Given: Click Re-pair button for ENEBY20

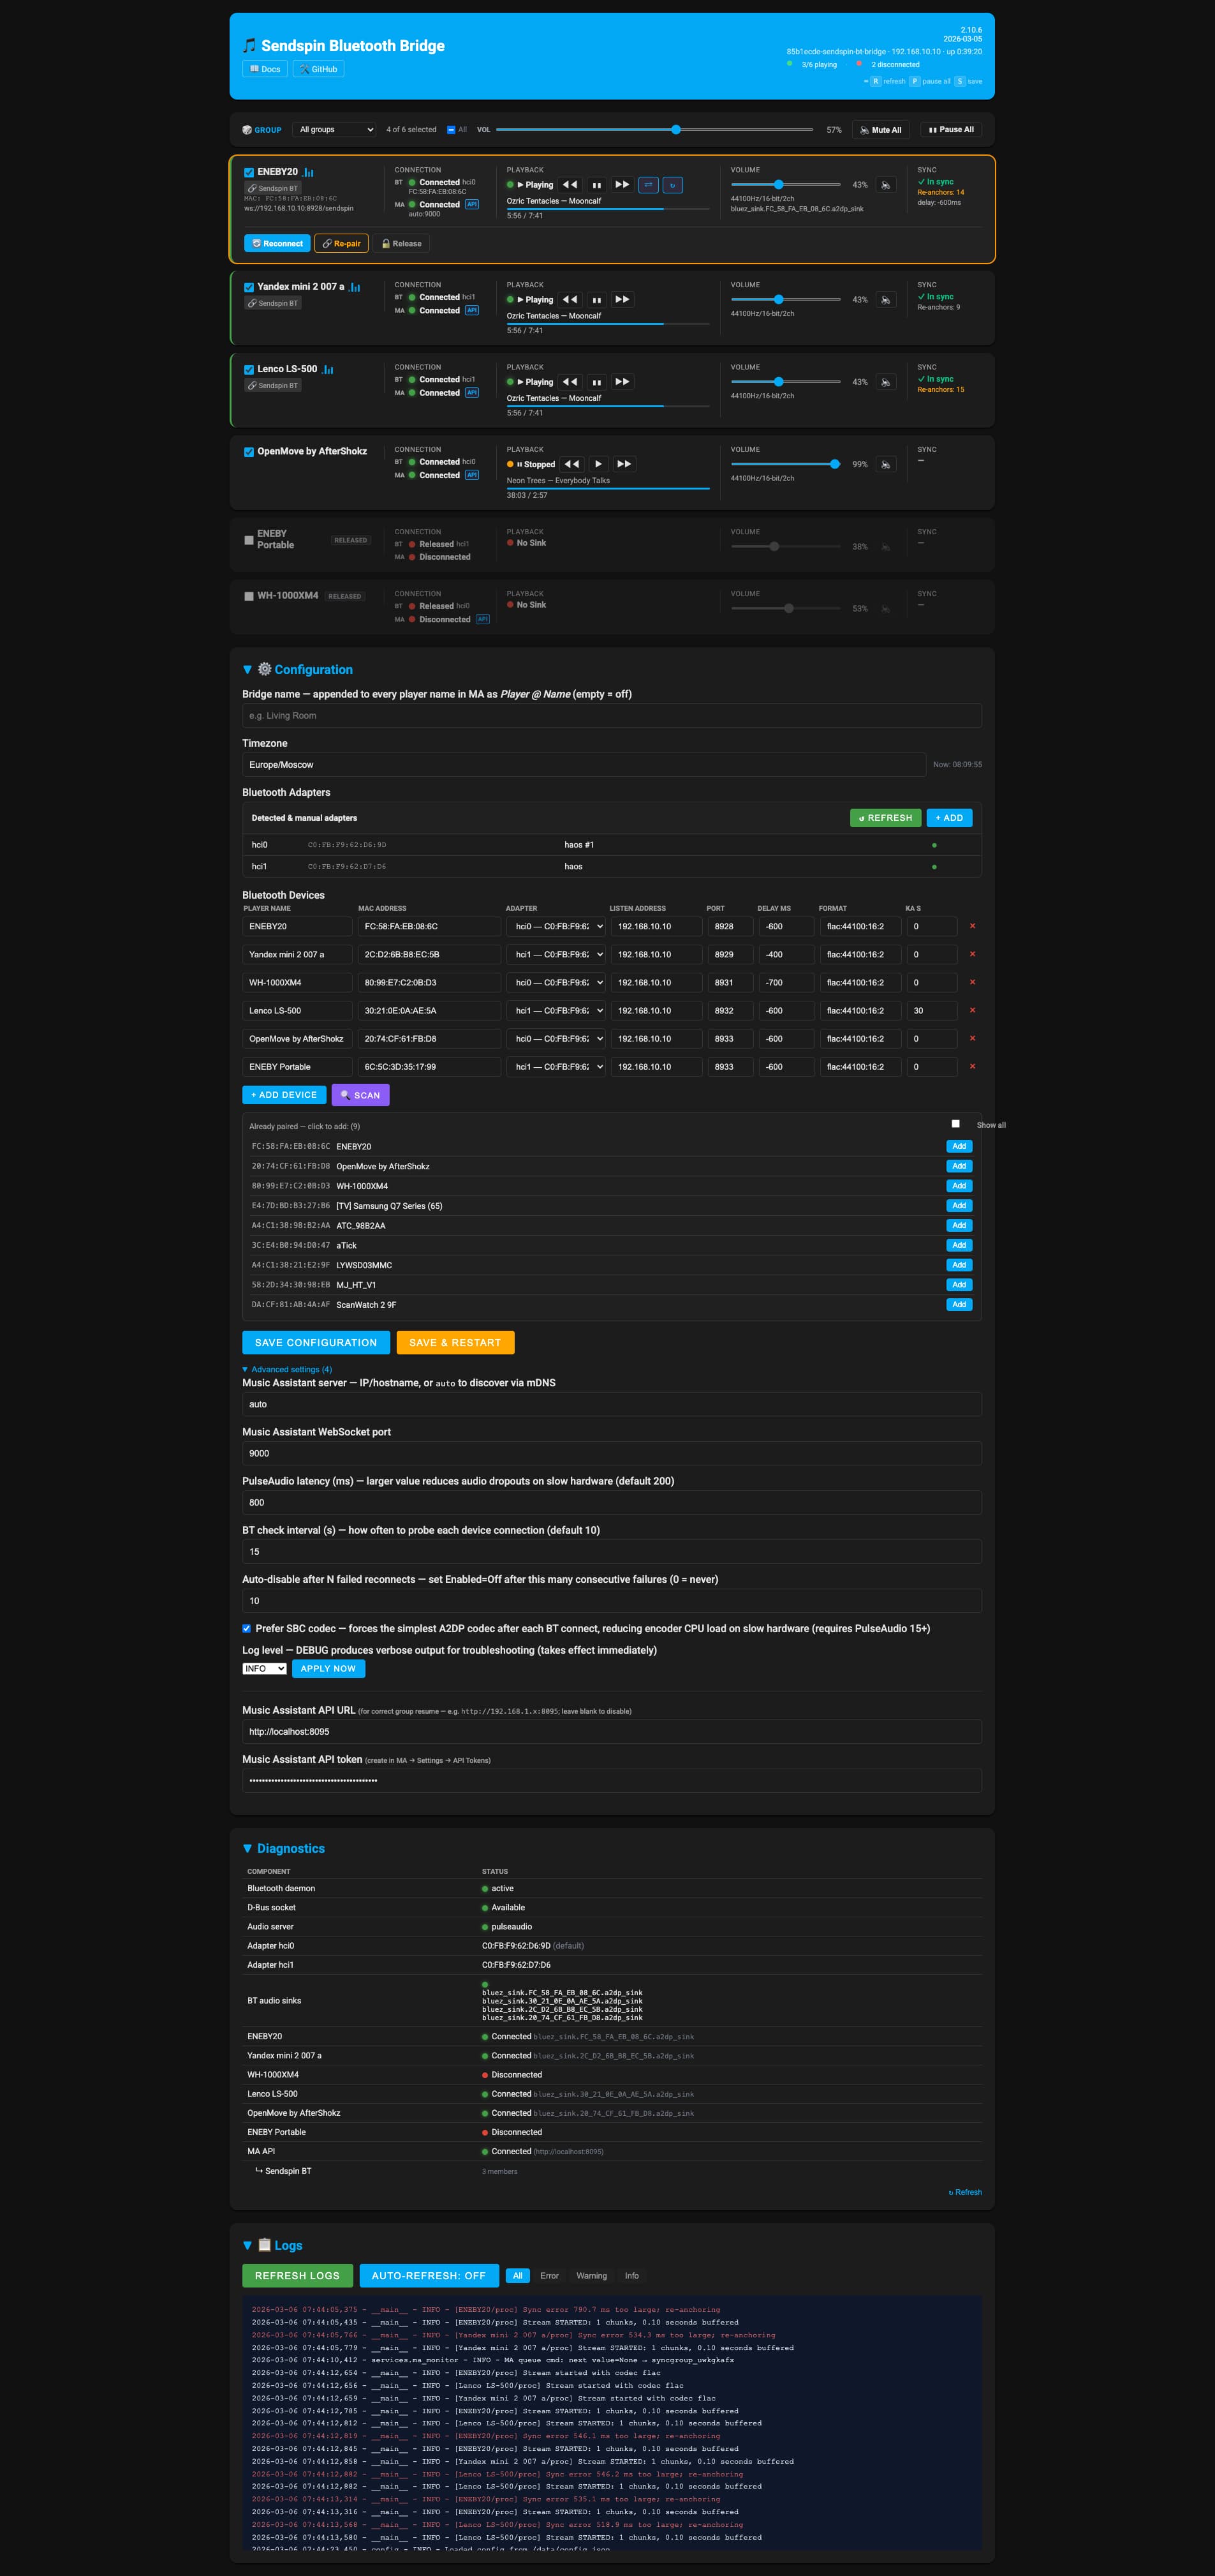Looking at the screenshot, I should pyautogui.click(x=342, y=243).
